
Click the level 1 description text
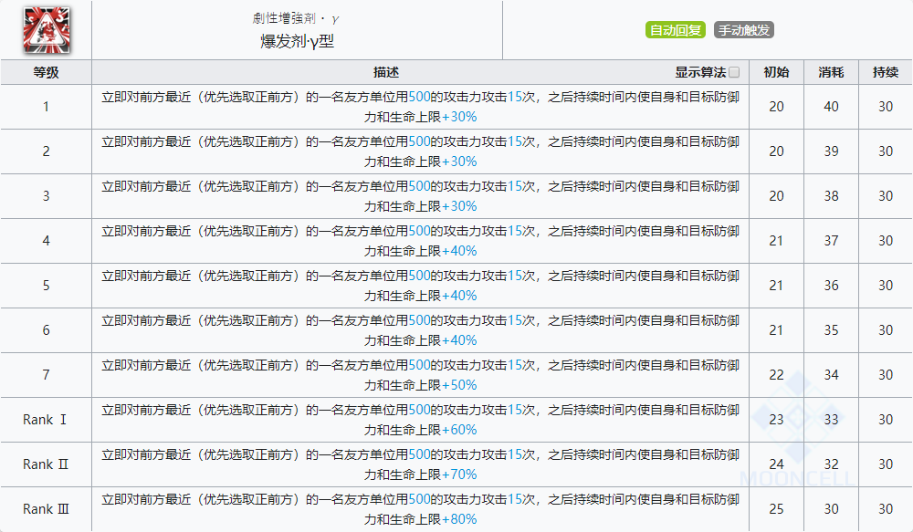(420, 107)
